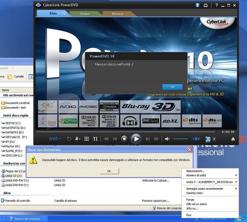
Task: Confirm the PowerDVD 10 dialog with OK
Action: tap(172, 87)
